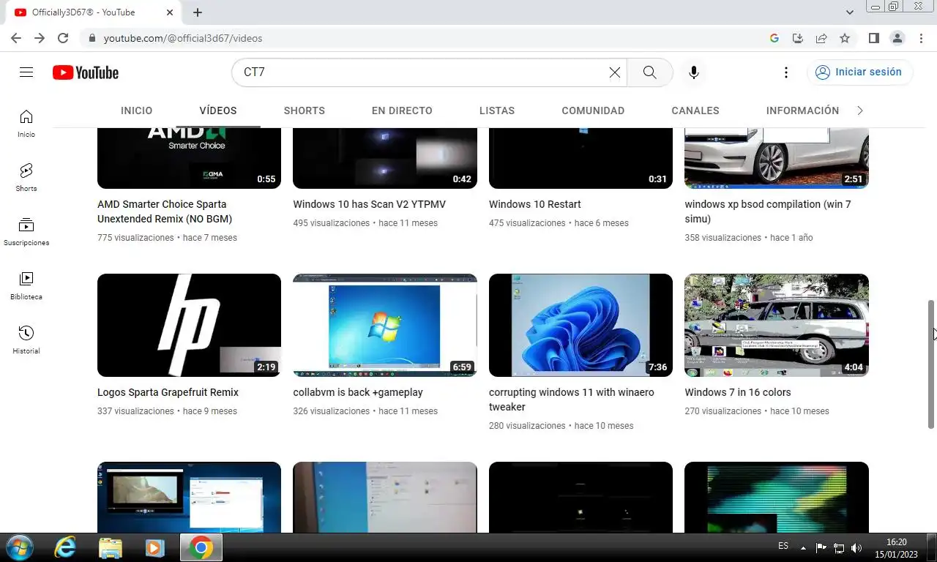Play the 4:04 car wallpaper thumbnail
Screen dimensions: 937x562
point(777,325)
